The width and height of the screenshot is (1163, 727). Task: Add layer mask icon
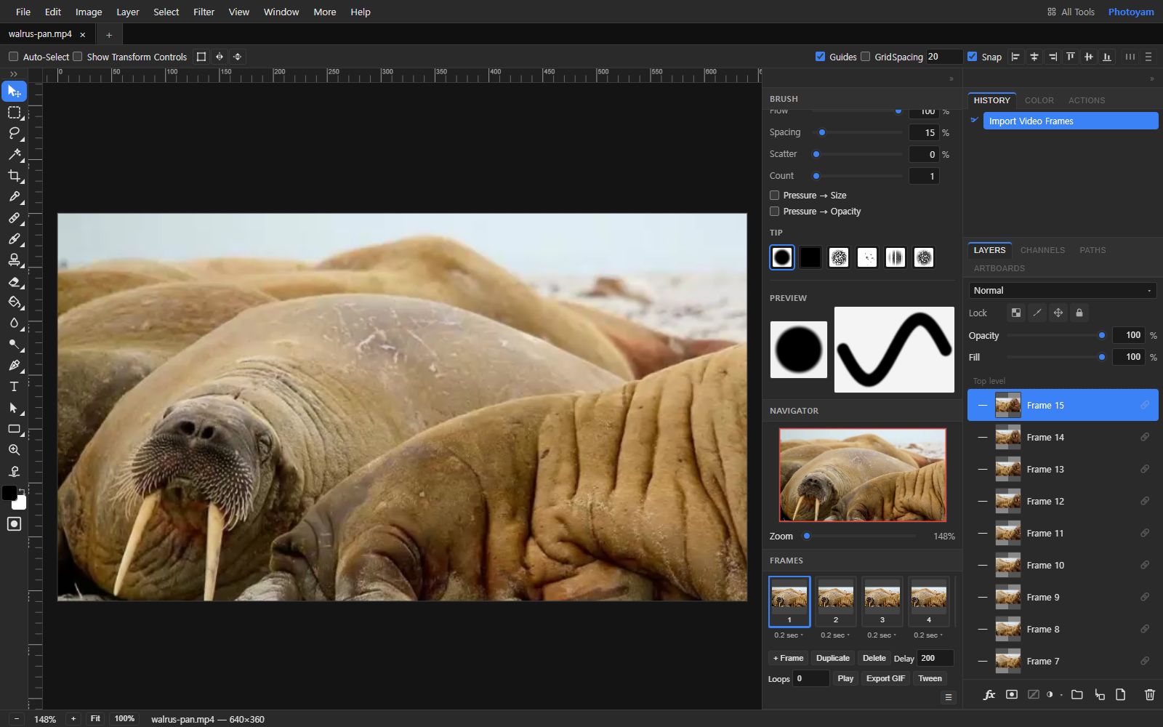tap(1011, 694)
